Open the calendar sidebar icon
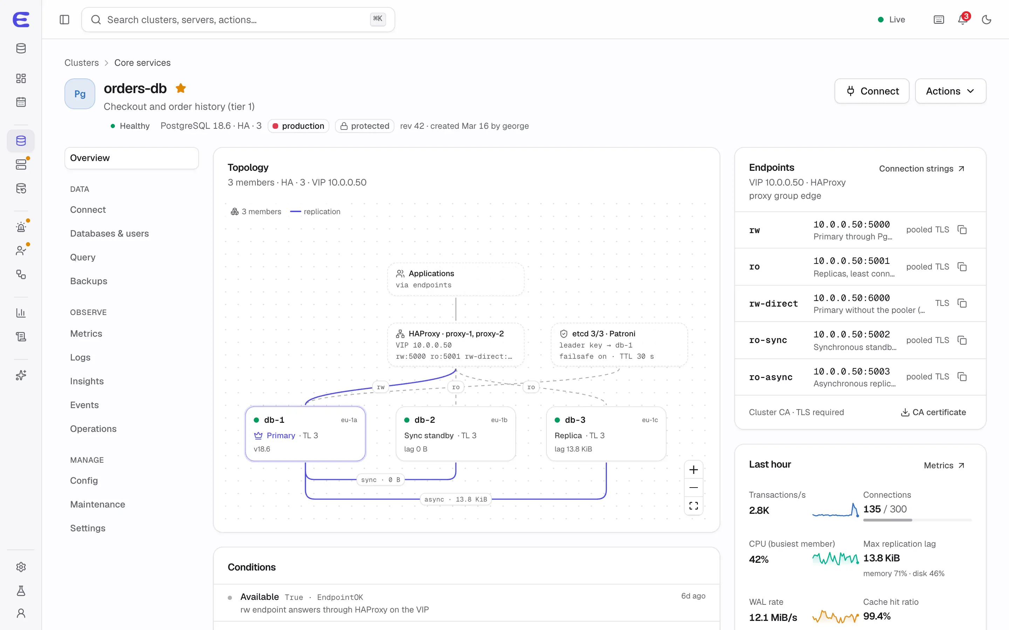This screenshot has height=630, width=1009. click(21, 102)
